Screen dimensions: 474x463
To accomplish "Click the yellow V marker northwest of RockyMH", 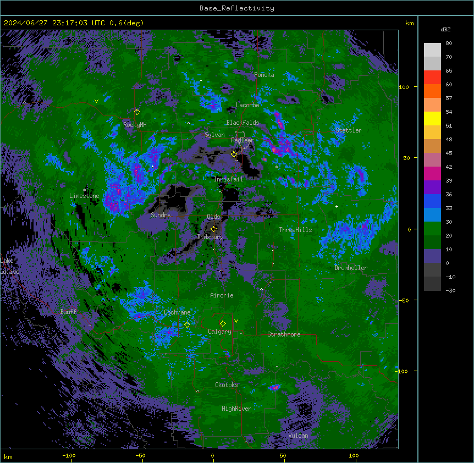I will coord(96,101).
